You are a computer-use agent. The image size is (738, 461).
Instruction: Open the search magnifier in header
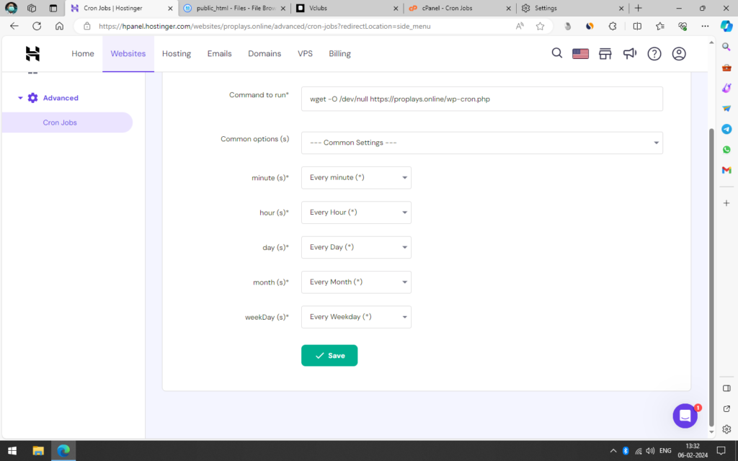tap(556, 53)
